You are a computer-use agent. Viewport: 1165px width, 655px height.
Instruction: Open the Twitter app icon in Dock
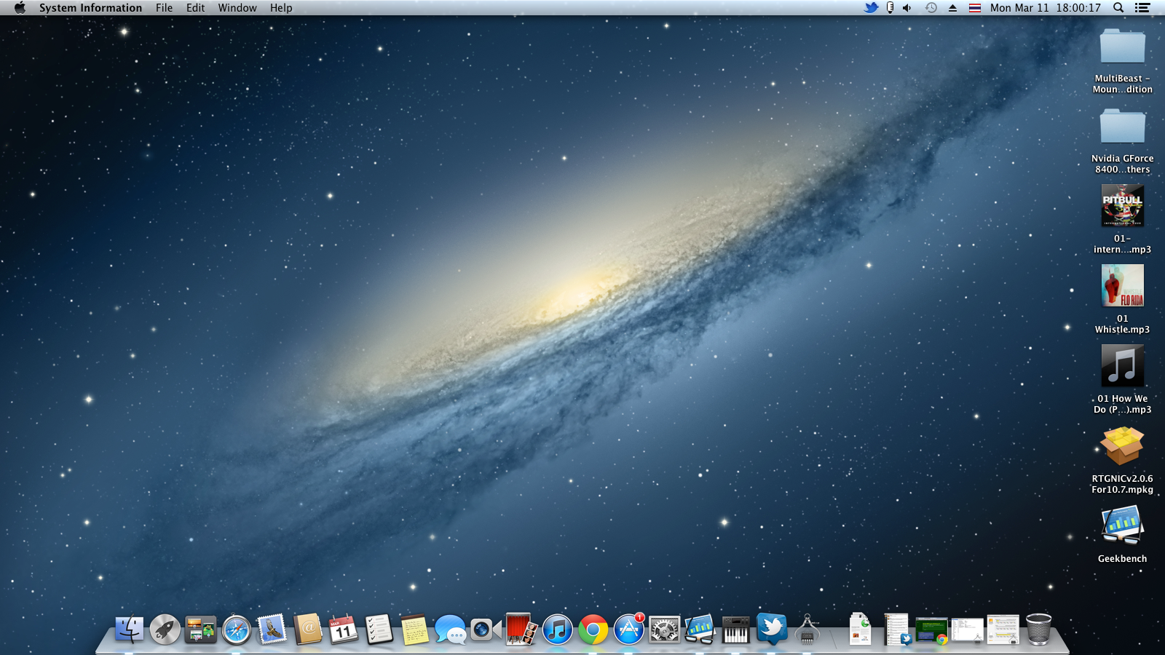tap(772, 630)
